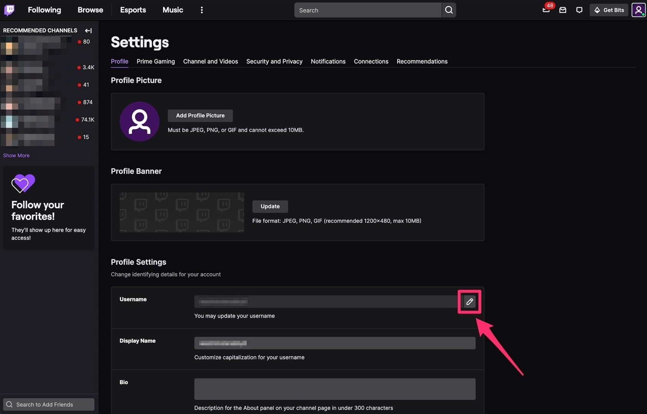647x414 pixels.
Task: Click the pencil edit username icon
Action: tap(470, 302)
